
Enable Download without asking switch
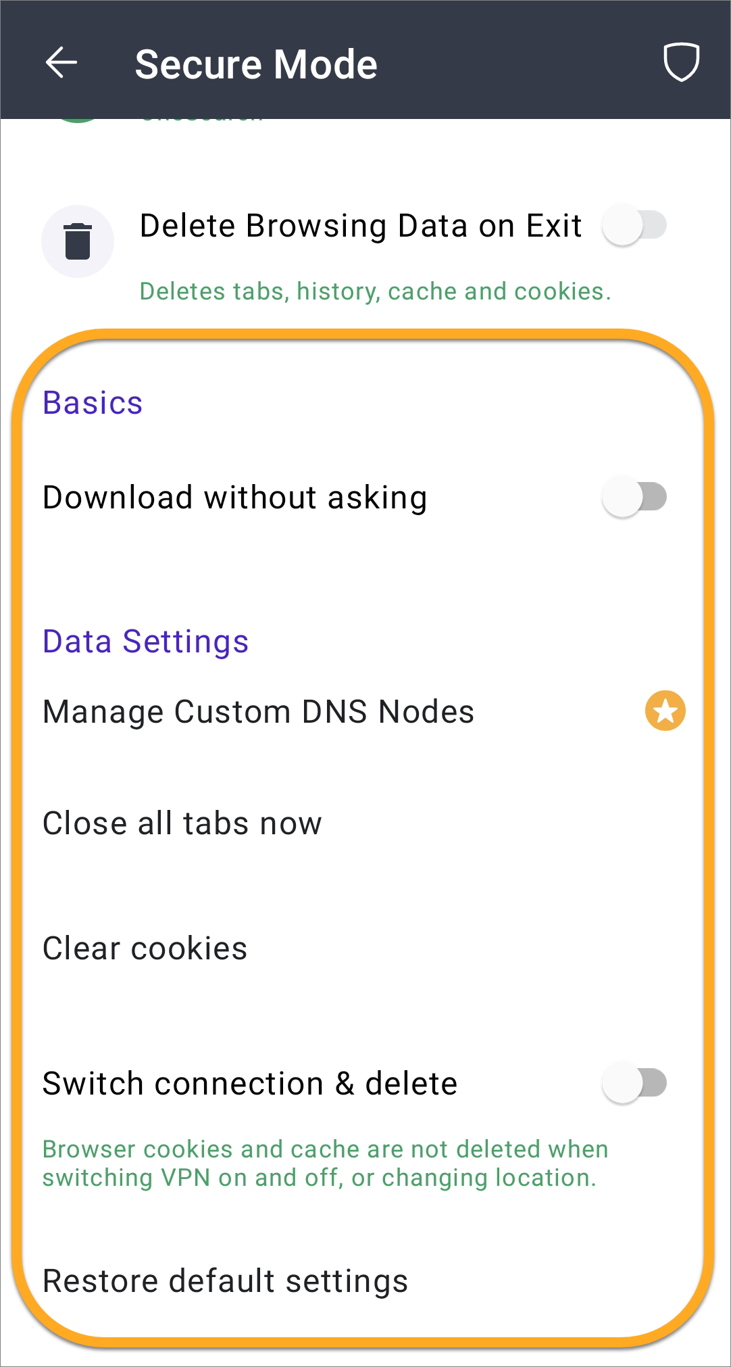click(x=635, y=498)
